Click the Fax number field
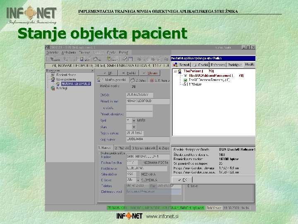Viewport: 298px width, 224px height. tap(169, 186)
